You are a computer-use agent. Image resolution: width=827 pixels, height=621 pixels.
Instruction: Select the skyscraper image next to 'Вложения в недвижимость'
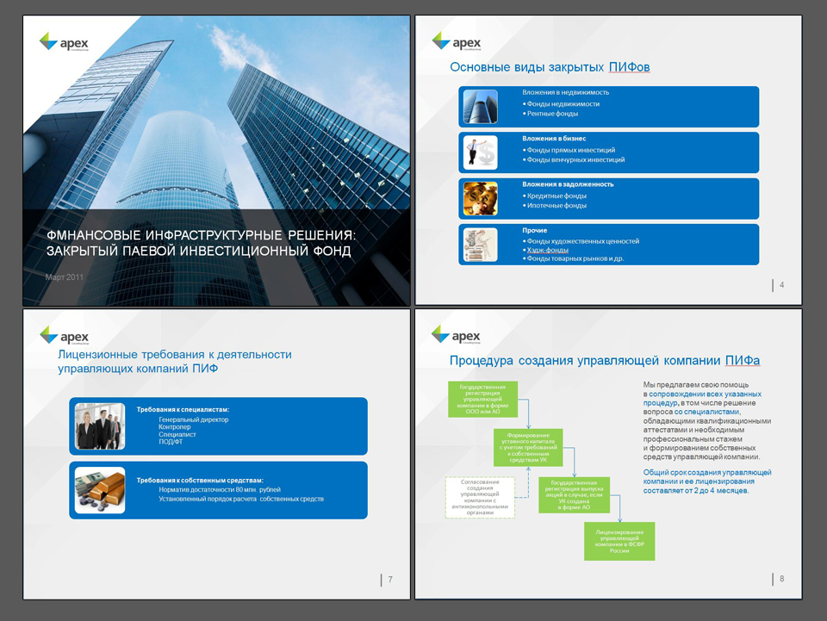[480, 107]
